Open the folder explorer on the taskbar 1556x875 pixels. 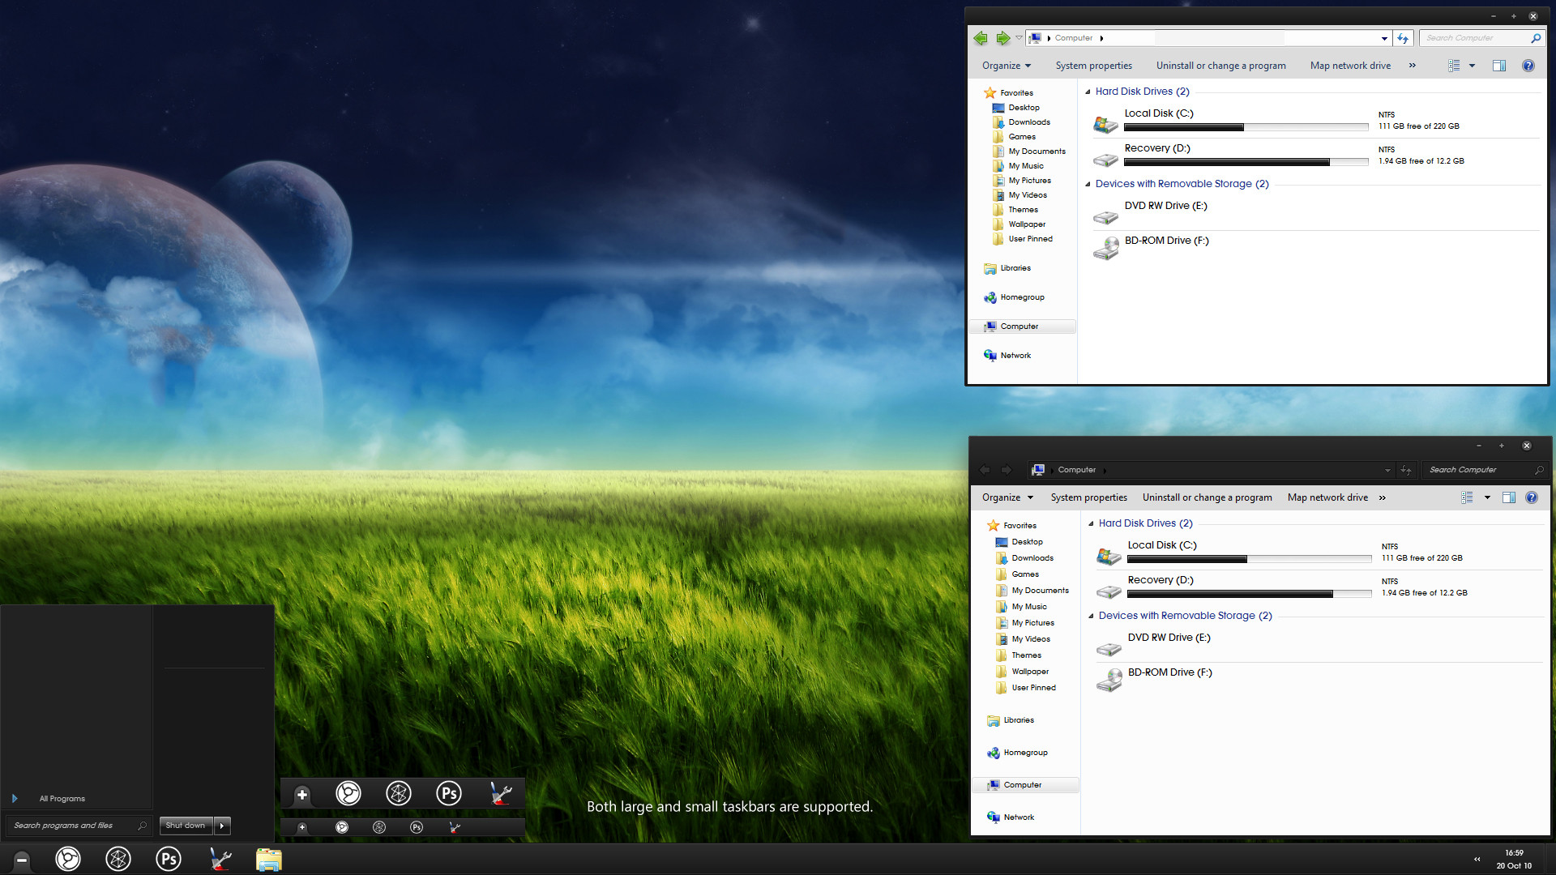[269, 859]
